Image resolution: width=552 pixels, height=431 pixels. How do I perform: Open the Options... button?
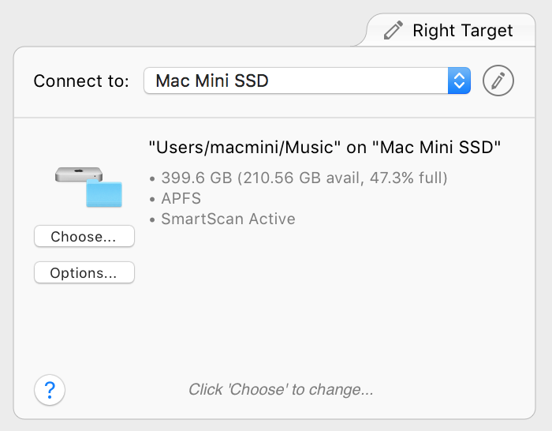(84, 273)
